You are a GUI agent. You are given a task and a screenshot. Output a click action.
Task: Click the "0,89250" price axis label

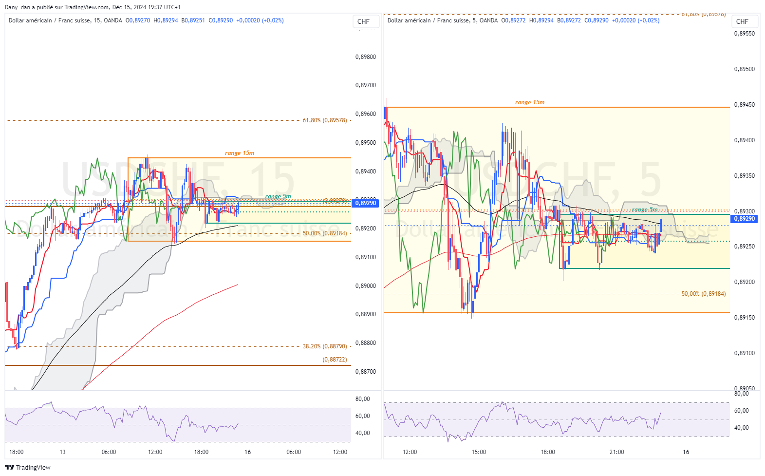(745, 247)
